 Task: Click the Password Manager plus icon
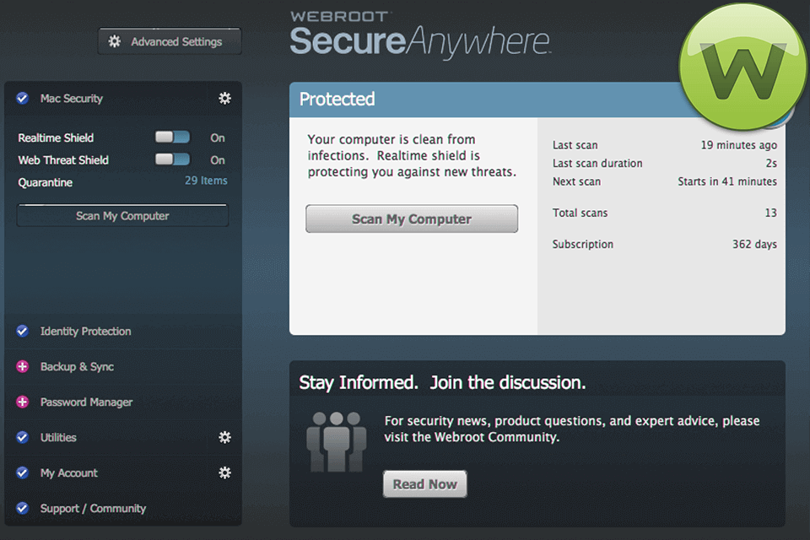[22, 402]
